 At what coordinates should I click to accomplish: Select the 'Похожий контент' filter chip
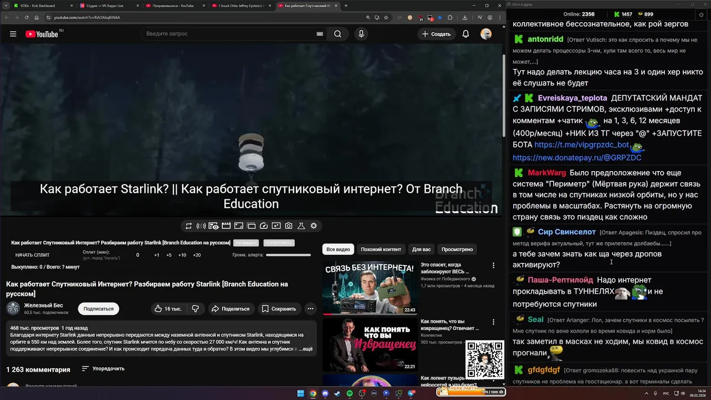pyautogui.click(x=381, y=249)
